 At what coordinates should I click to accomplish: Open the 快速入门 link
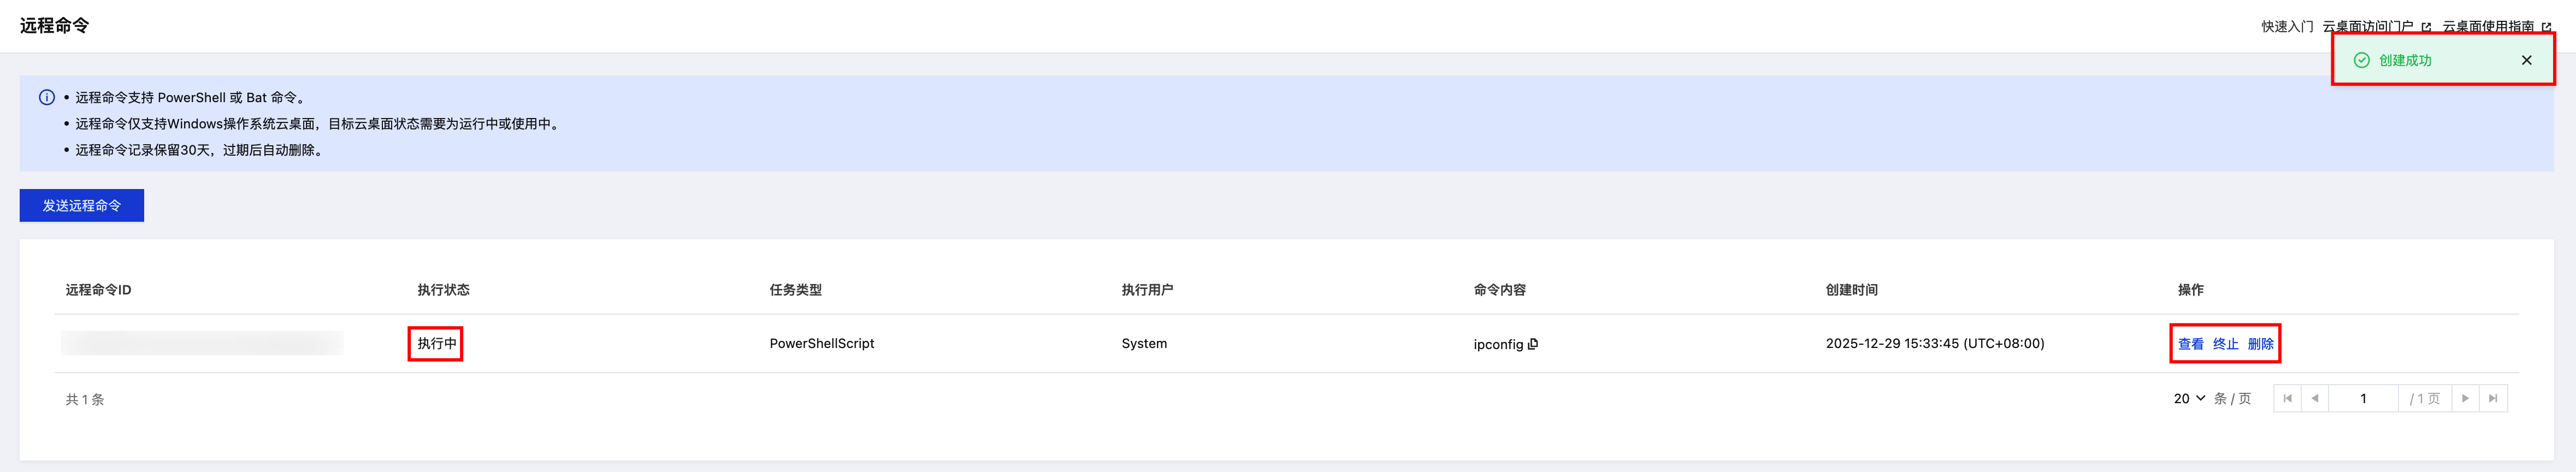click(2287, 26)
